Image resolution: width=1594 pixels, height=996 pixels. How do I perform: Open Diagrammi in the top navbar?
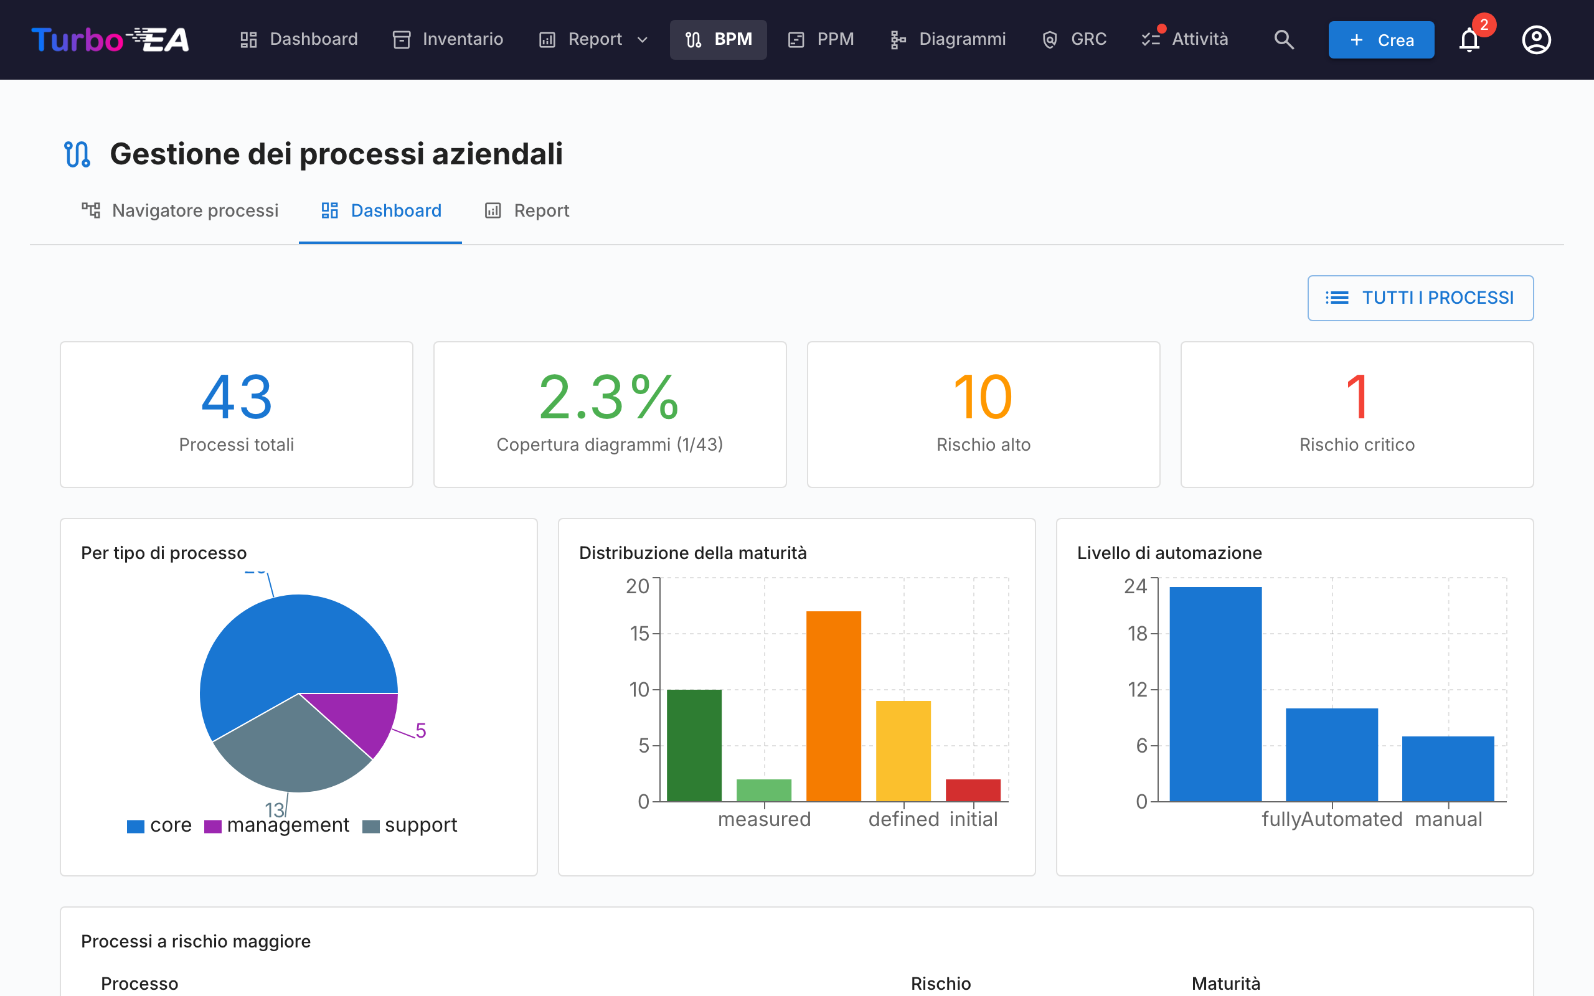click(x=947, y=39)
